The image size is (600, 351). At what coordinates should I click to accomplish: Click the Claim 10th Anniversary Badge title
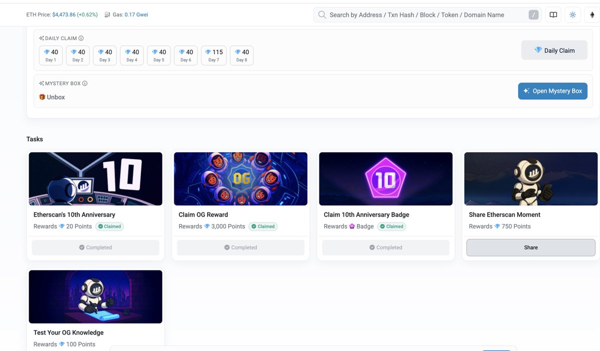click(366, 214)
